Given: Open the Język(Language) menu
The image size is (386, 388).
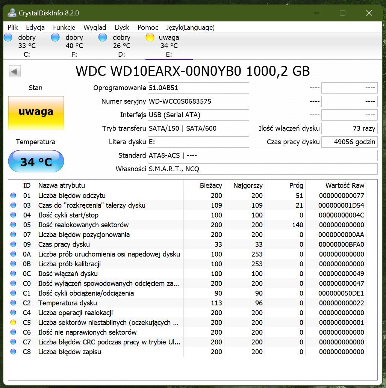Looking at the screenshot, I should 191,27.
